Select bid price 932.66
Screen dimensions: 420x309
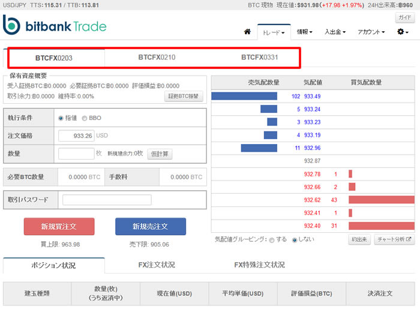coord(313,187)
